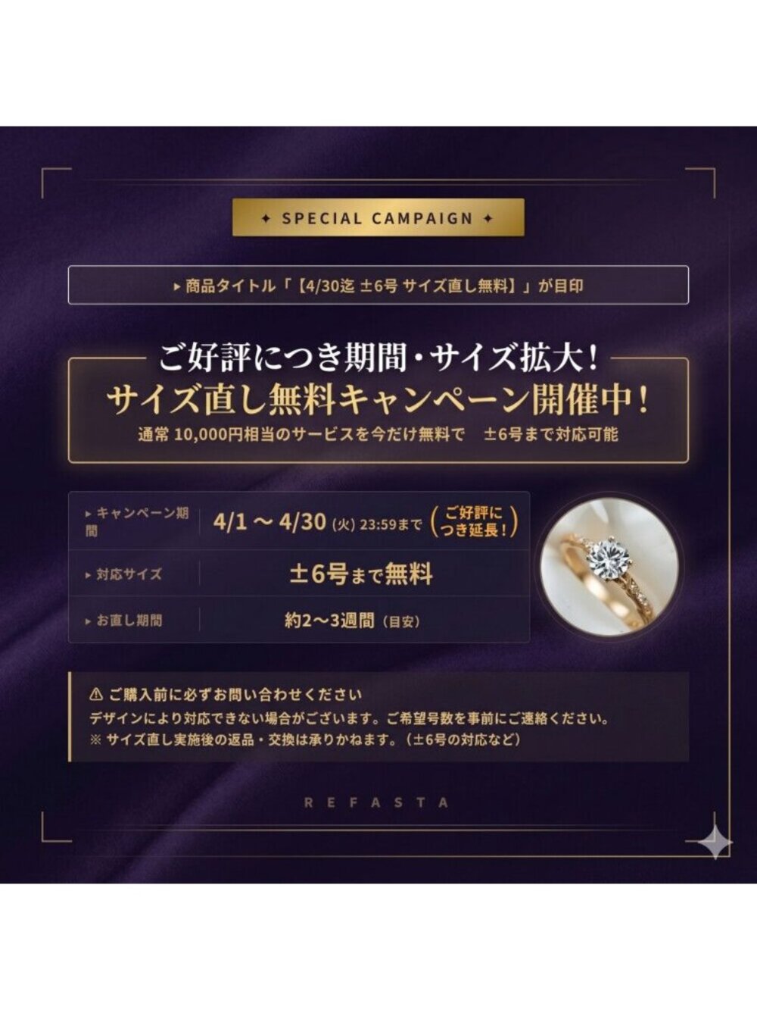
Task: Click the サイズ直し無料キャンペーン開催中 headline
Action: tap(378, 400)
